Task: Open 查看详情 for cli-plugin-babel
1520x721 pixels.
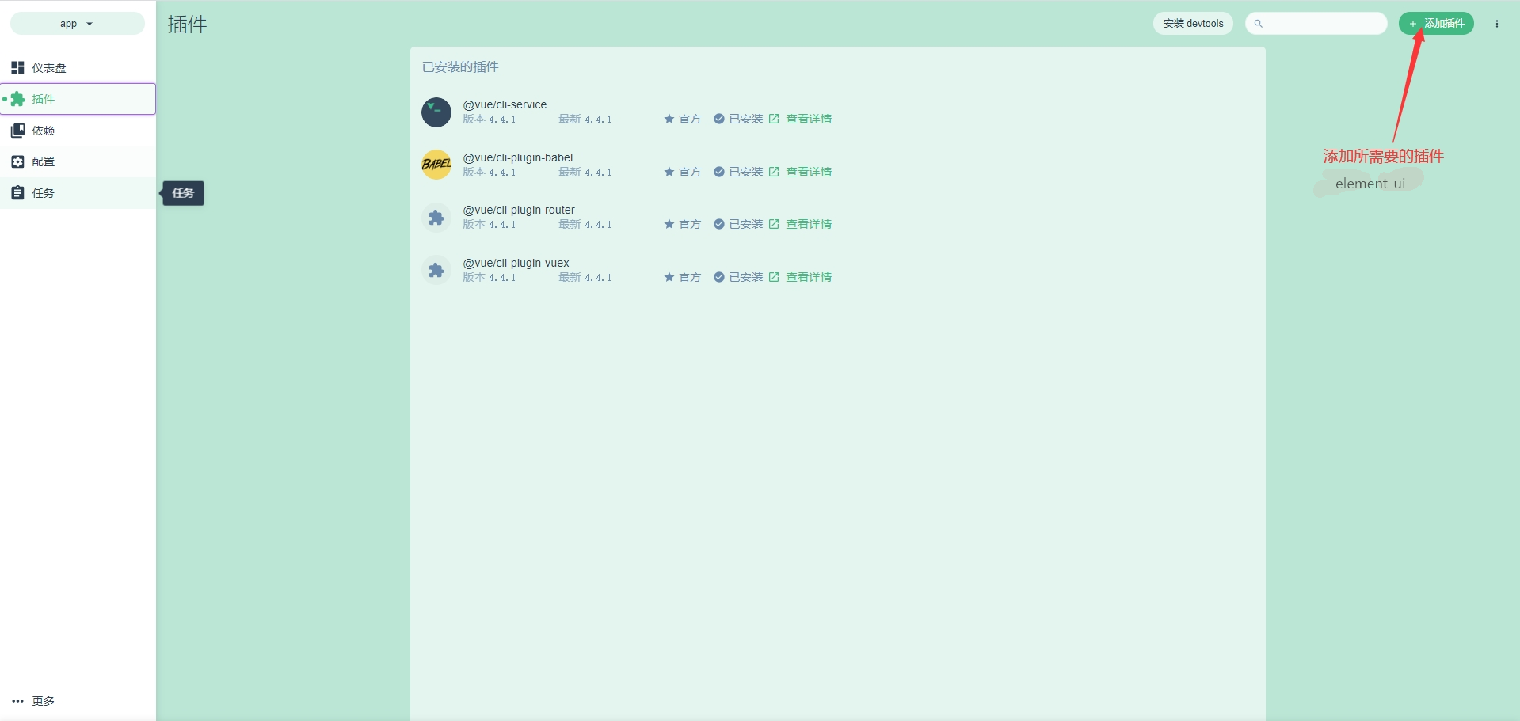Action: tap(809, 172)
